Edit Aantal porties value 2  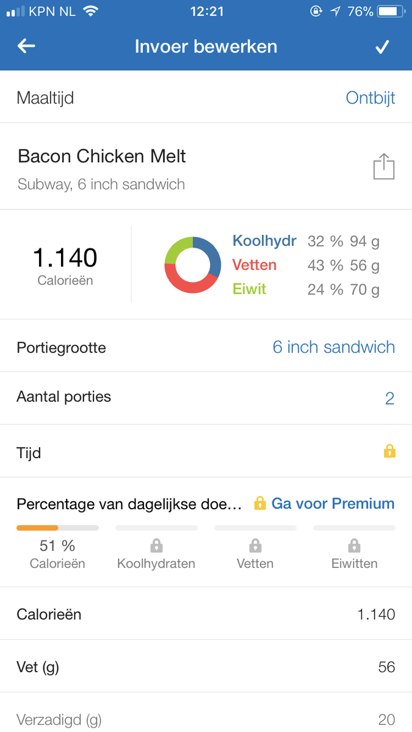[x=389, y=398]
